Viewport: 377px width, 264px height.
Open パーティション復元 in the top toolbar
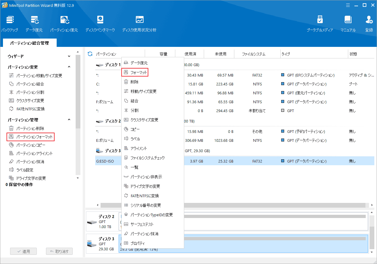tap(64, 24)
